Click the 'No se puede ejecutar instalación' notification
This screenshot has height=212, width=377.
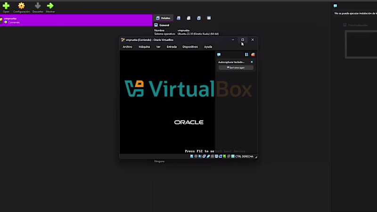tap(356, 14)
